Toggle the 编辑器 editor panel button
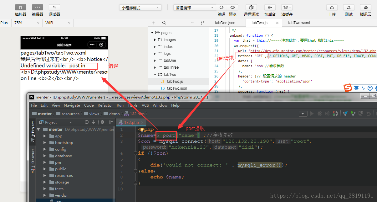Screen dimensions: 377x202 click(x=38, y=7)
